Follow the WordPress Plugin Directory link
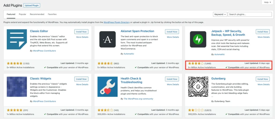This screenshot has width=275, height=119. coord(117,22)
